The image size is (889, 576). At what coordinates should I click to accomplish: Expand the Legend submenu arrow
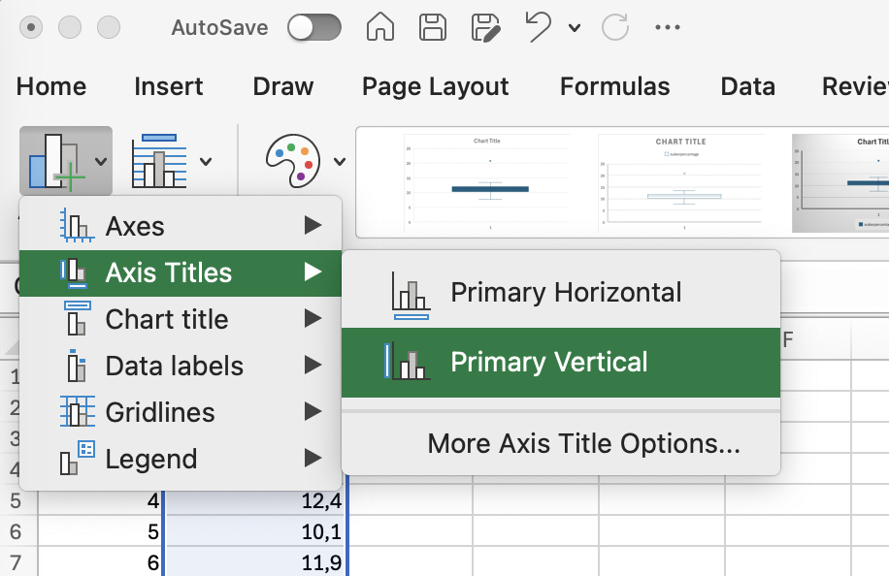point(313,458)
